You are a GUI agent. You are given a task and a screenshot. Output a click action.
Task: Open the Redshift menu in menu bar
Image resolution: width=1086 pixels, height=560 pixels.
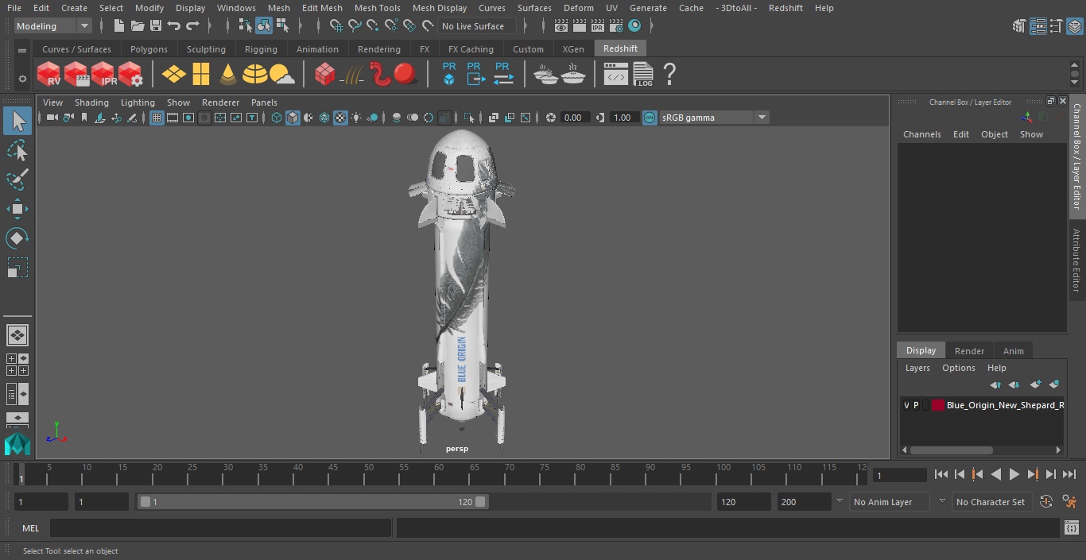tap(785, 8)
